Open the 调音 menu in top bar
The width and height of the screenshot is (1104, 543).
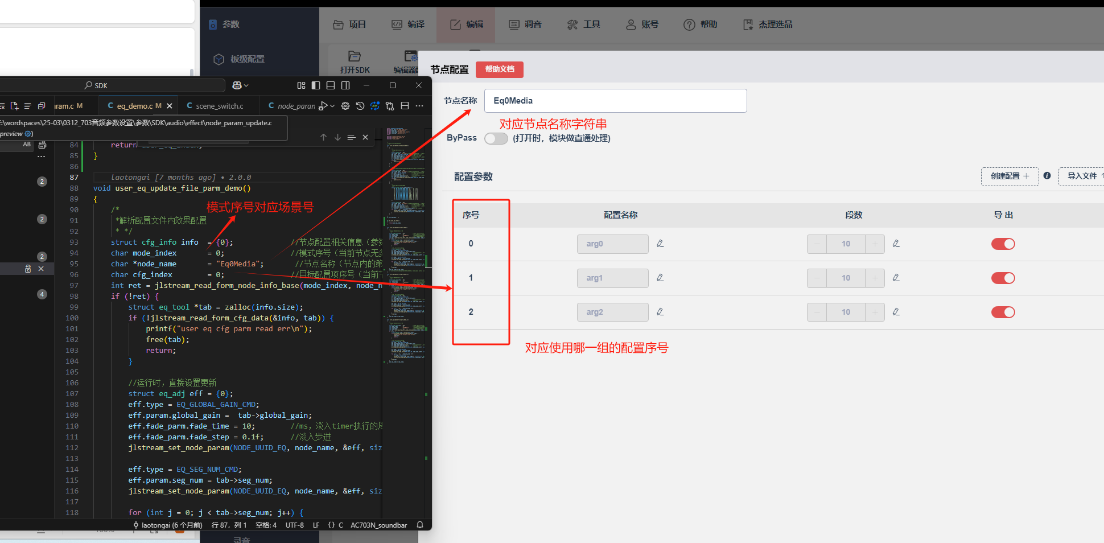(525, 24)
